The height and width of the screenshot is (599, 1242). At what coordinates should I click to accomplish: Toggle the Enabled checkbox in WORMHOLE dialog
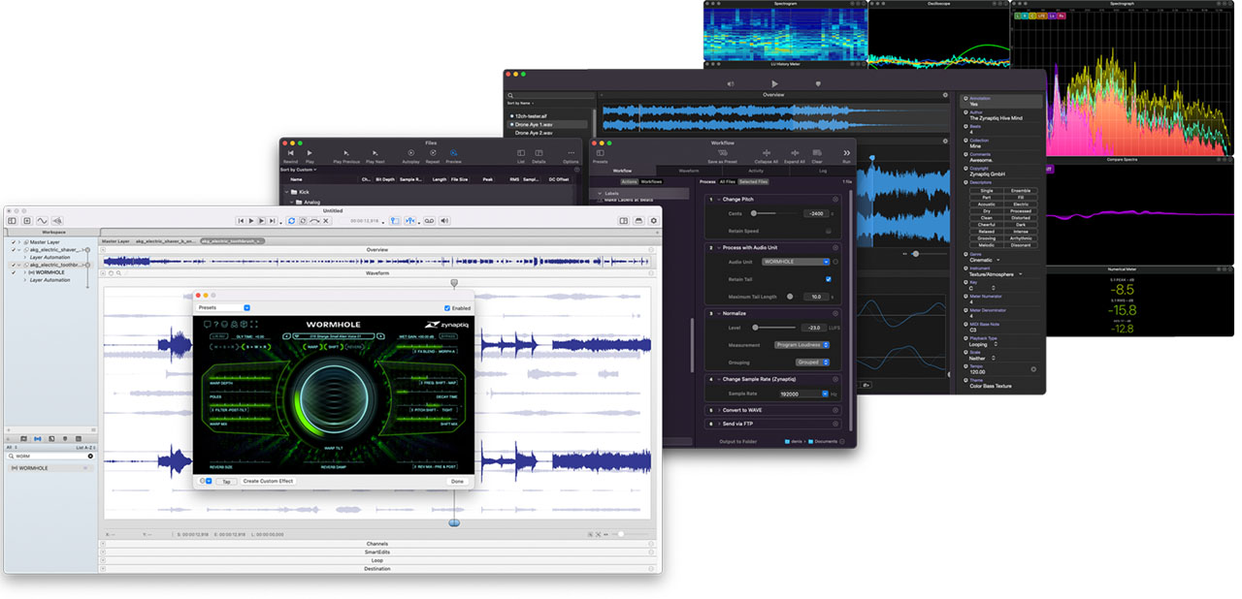447,308
